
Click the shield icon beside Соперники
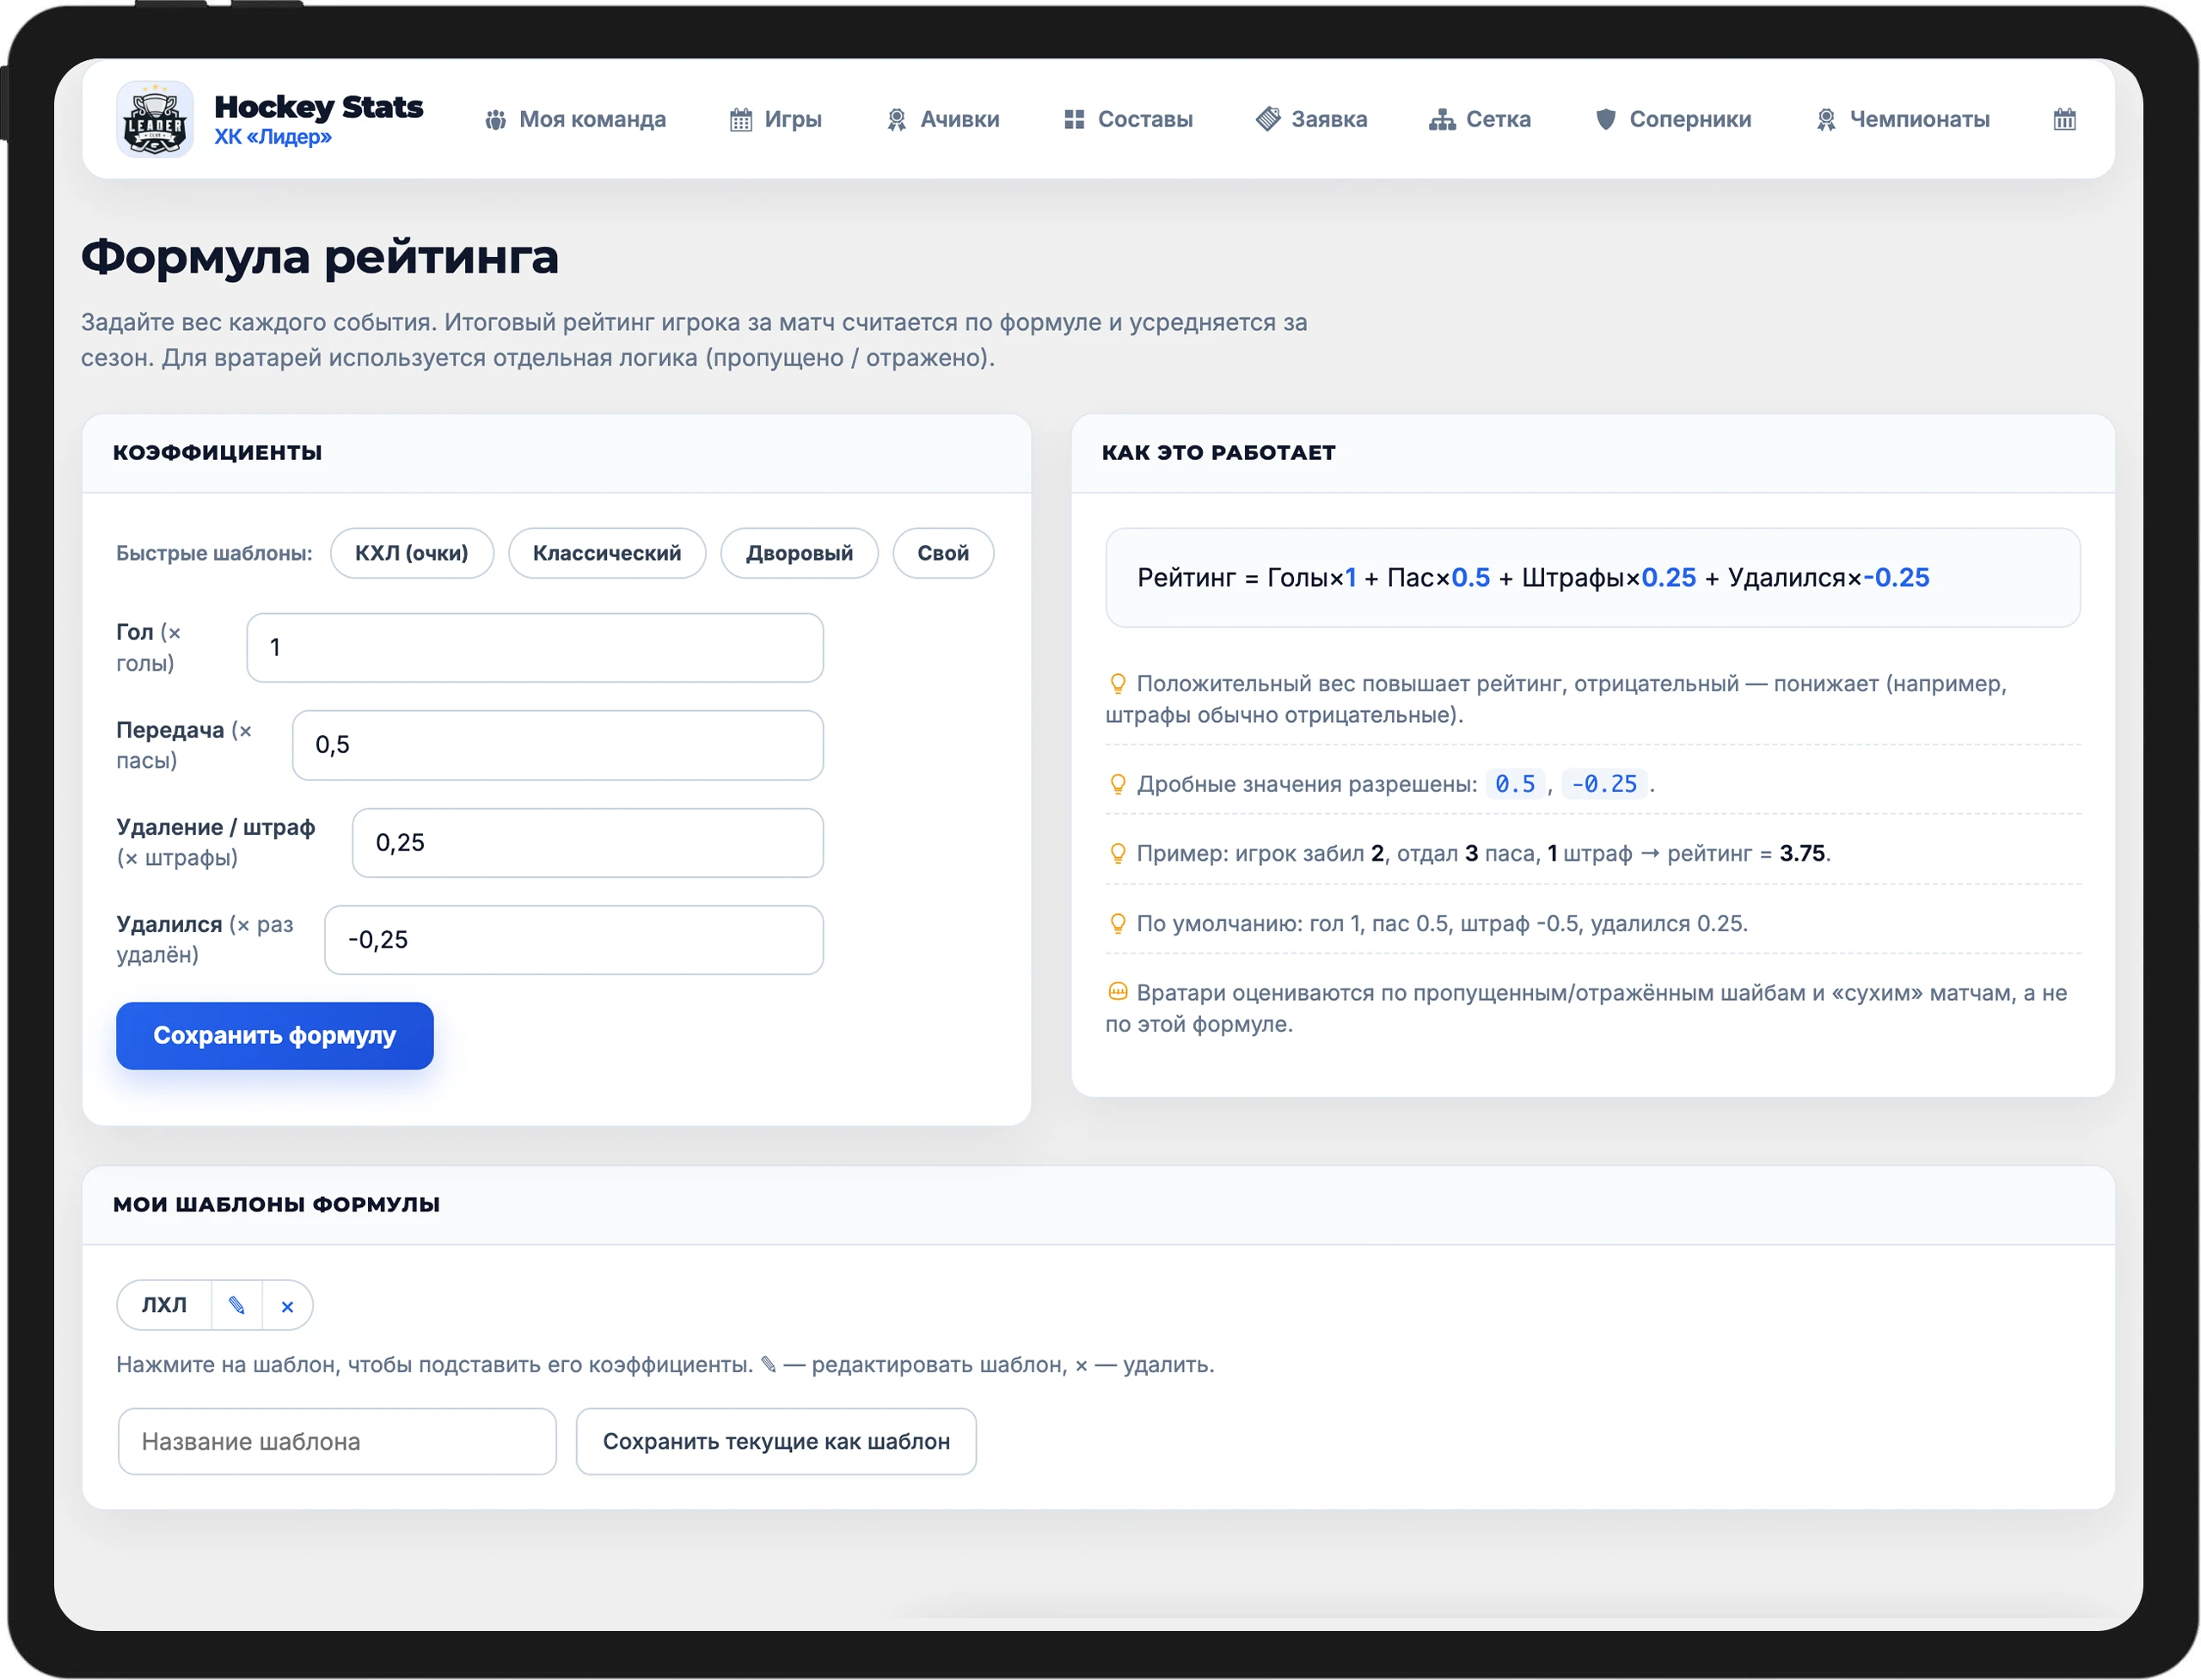coord(1605,120)
